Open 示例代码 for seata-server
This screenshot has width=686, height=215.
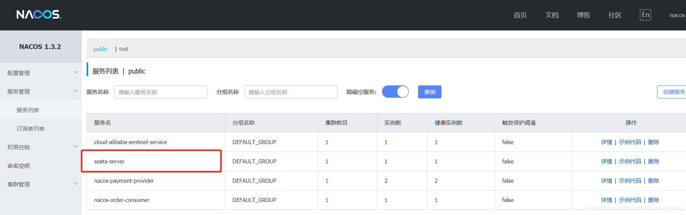click(x=630, y=162)
